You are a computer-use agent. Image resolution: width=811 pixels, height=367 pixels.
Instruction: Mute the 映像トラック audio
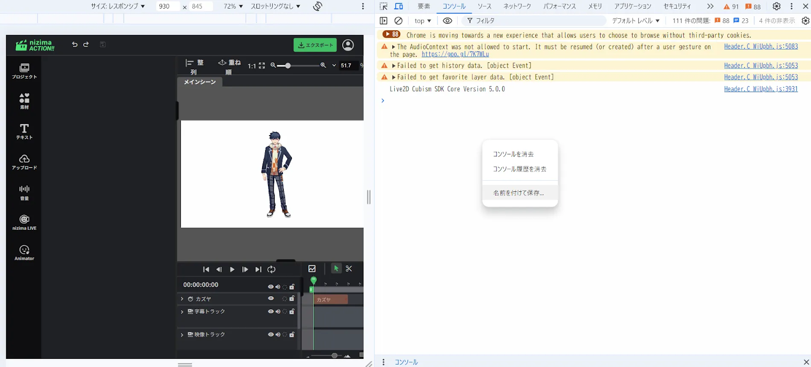click(278, 335)
